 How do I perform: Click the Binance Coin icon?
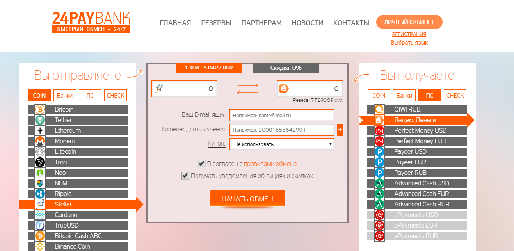(40, 247)
